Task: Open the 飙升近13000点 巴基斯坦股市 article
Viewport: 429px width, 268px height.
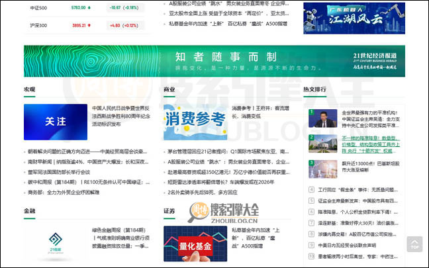Action: click(x=371, y=167)
